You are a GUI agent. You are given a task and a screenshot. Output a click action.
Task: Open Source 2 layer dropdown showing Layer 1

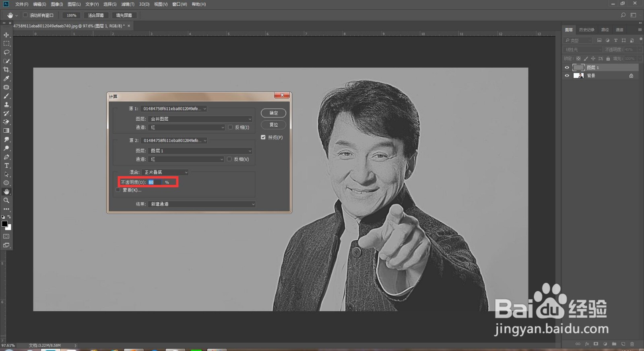point(200,151)
